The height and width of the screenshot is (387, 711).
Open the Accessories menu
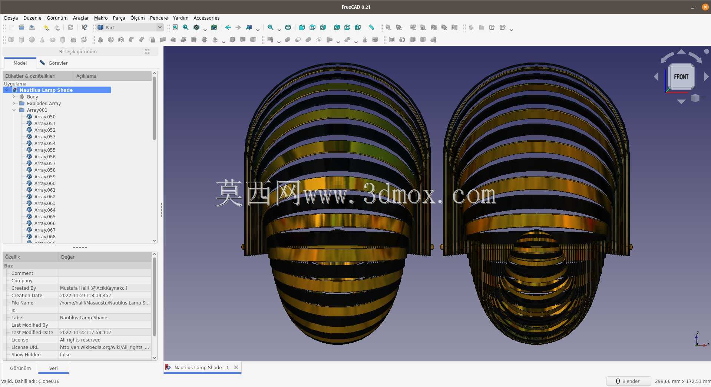click(x=206, y=18)
